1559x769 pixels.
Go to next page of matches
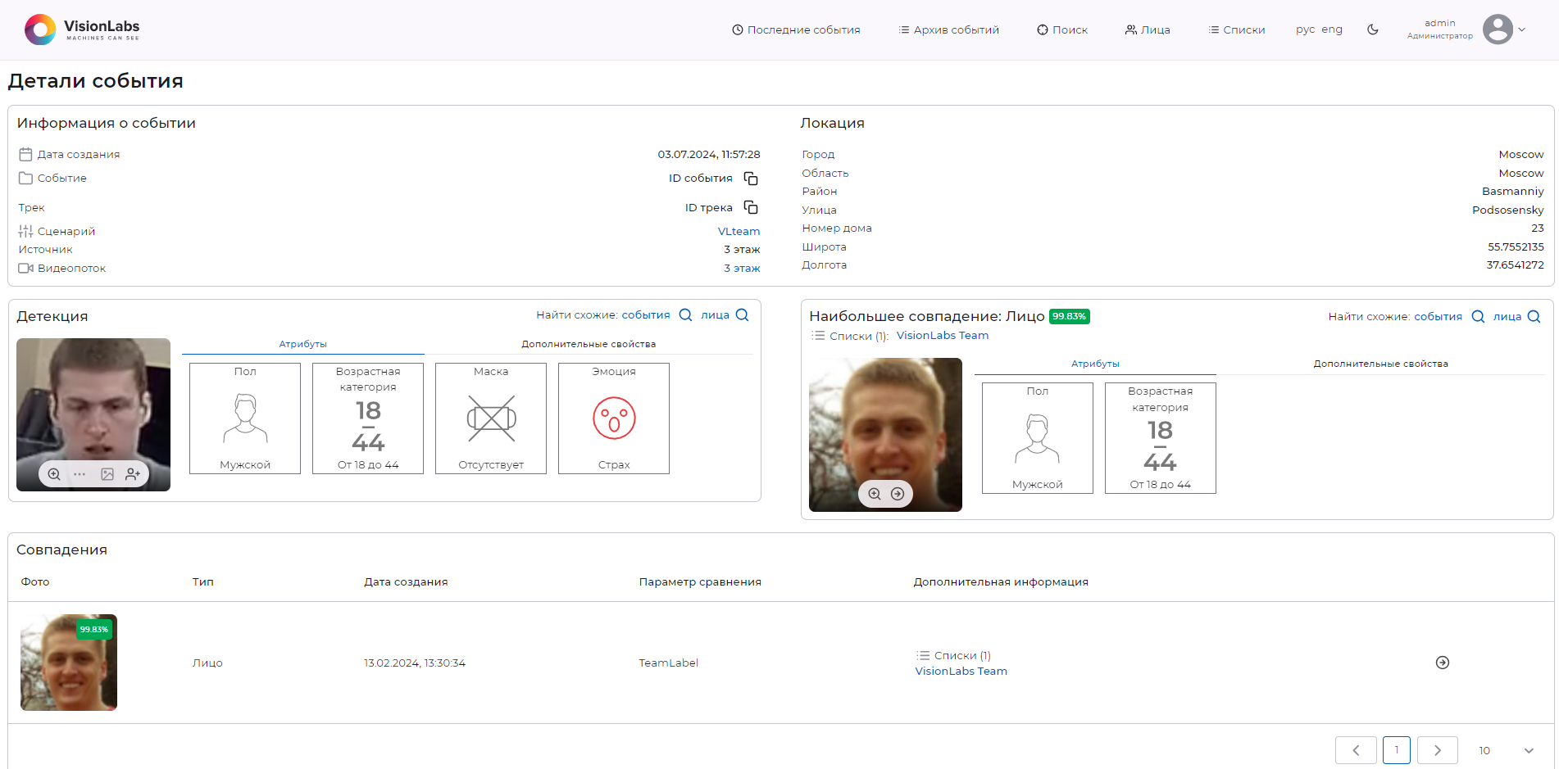tap(1437, 750)
